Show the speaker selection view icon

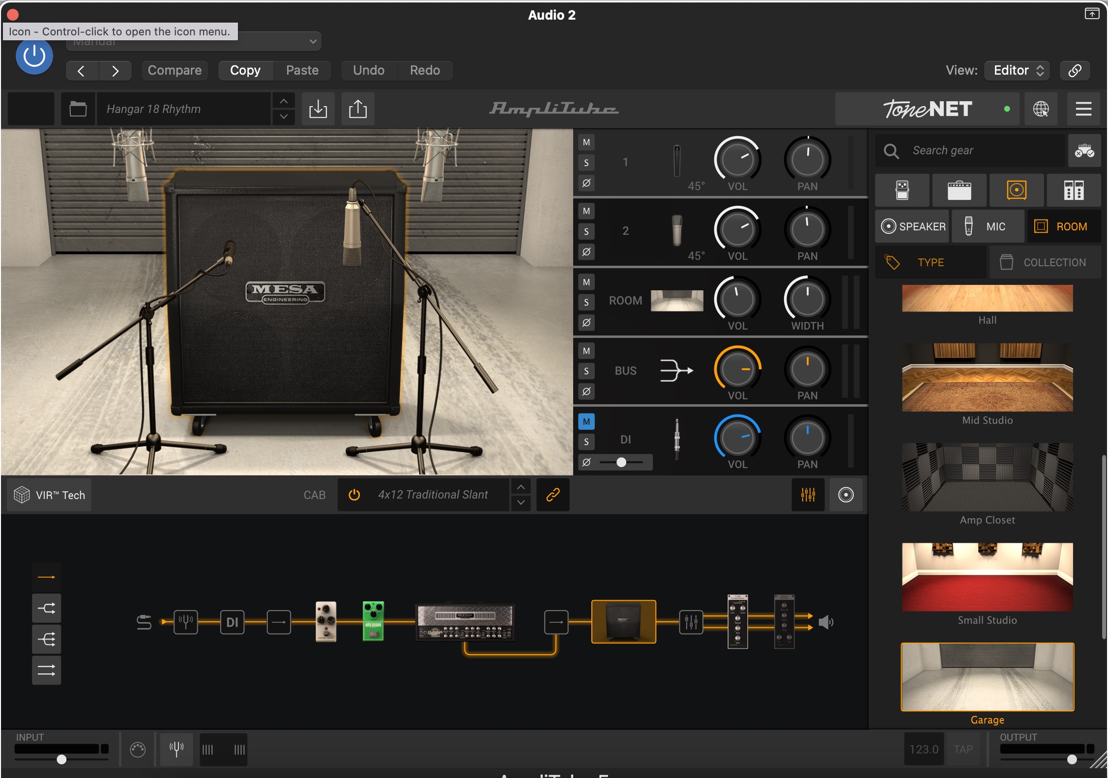coord(846,495)
